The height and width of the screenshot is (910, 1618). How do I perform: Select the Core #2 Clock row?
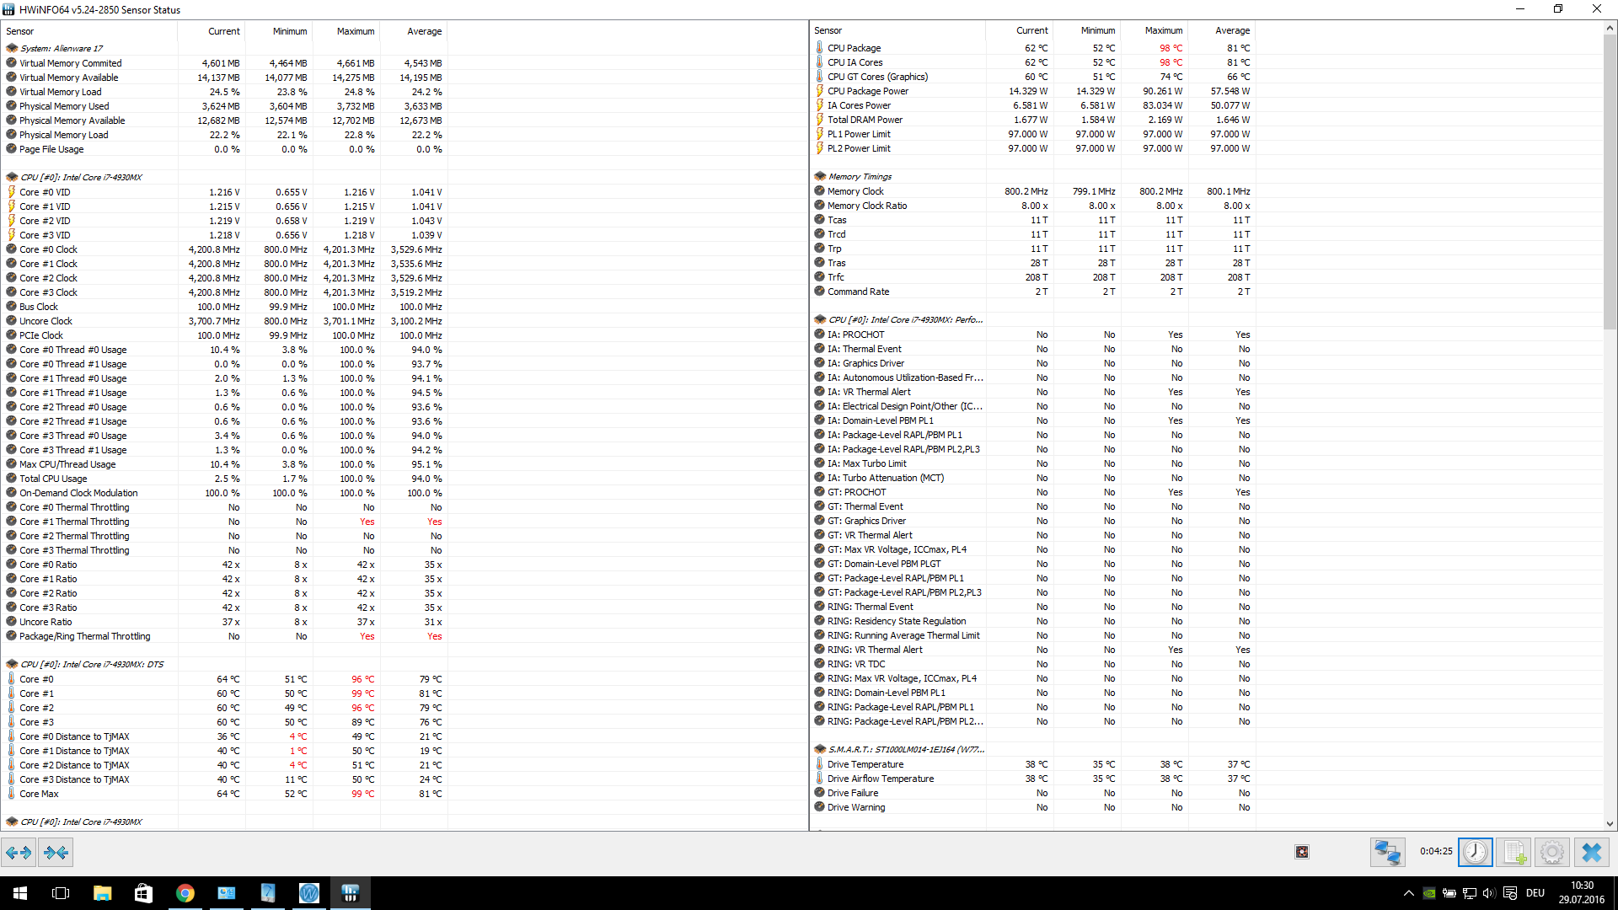coord(223,278)
